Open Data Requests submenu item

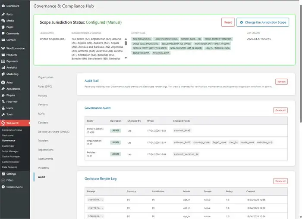[x=9, y=167]
